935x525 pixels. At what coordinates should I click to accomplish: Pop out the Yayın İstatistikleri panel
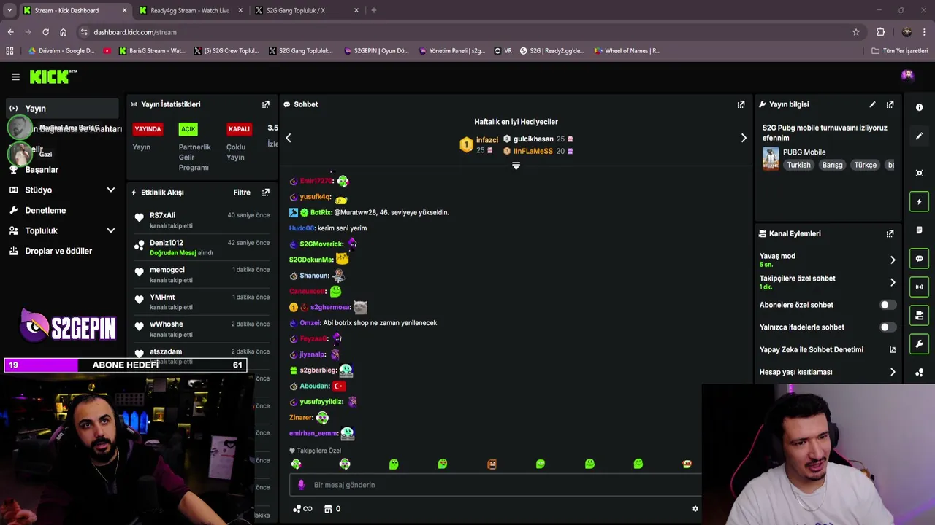(x=265, y=104)
